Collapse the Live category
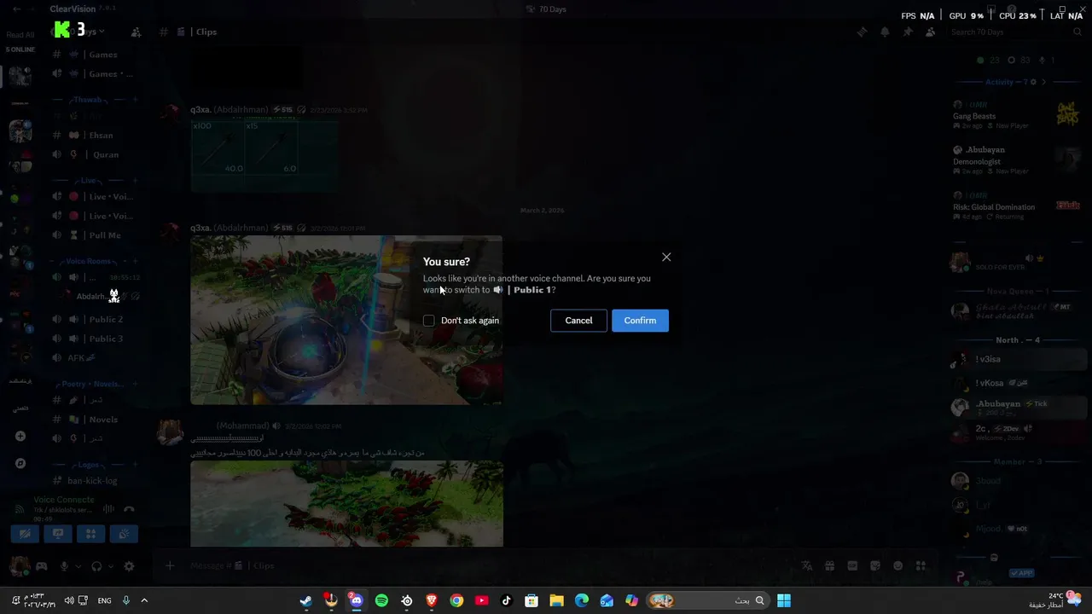 tap(88, 181)
